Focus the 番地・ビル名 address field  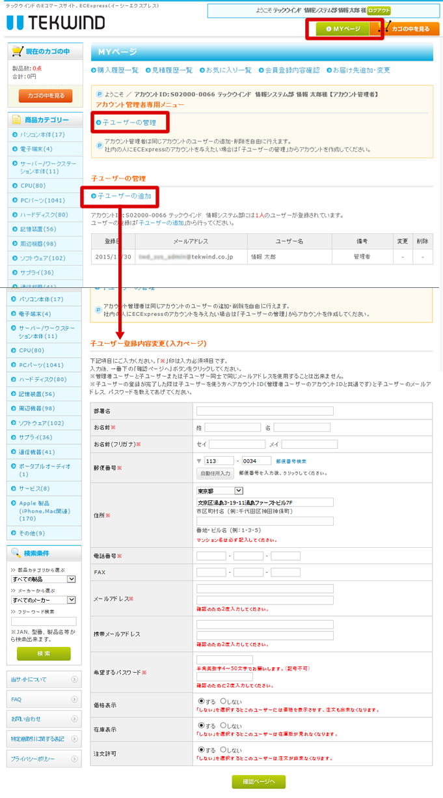click(265, 521)
